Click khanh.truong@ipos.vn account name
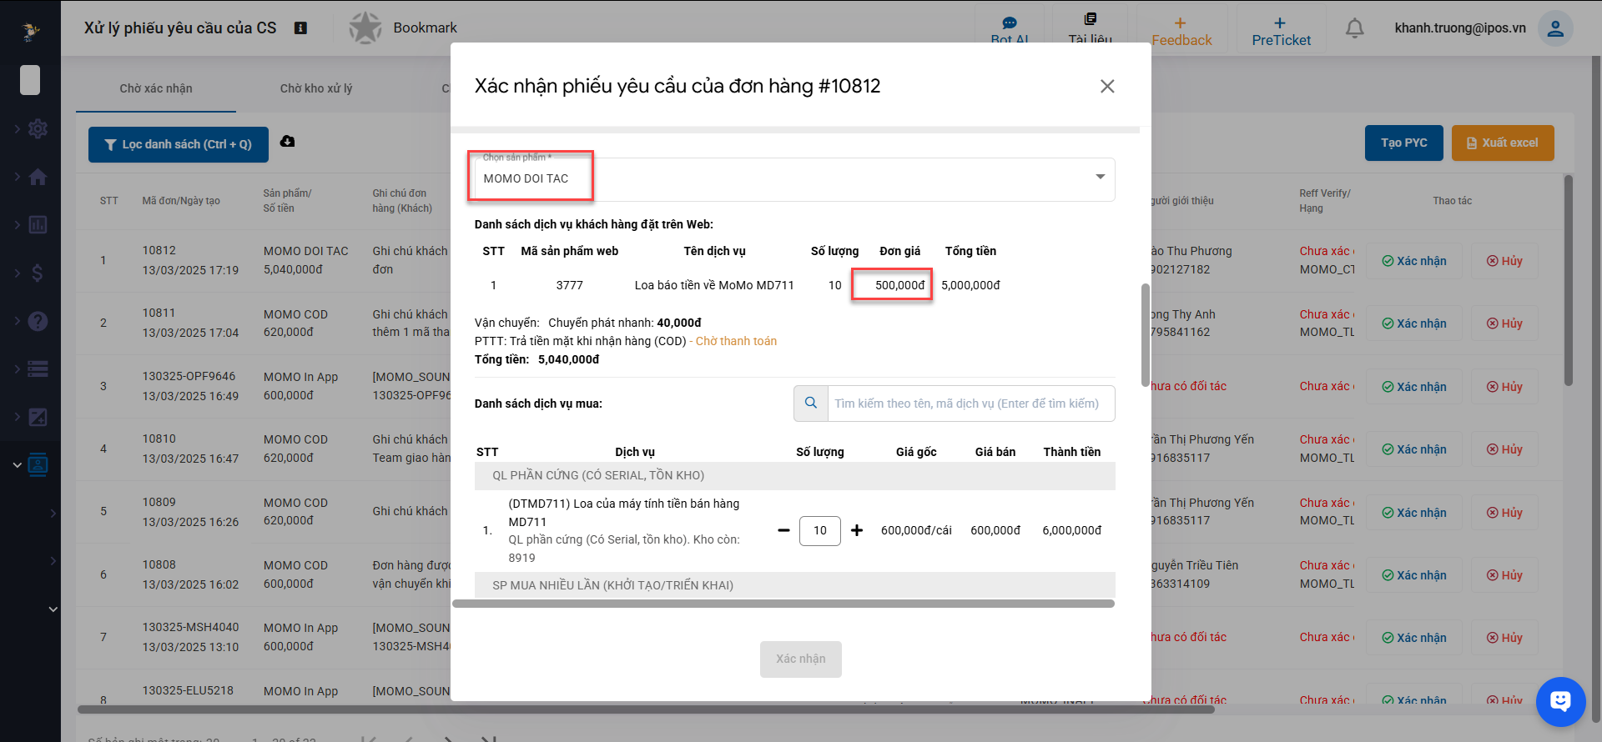The height and width of the screenshot is (742, 1602). coord(1460,28)
